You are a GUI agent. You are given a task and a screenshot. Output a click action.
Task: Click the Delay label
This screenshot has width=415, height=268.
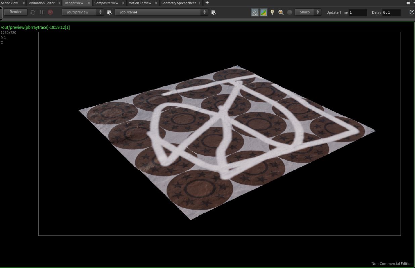click(x=376, y=12)
